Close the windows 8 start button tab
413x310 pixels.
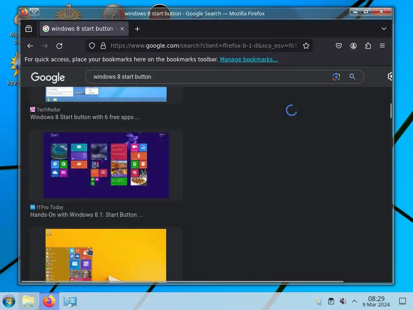[122, 29]
